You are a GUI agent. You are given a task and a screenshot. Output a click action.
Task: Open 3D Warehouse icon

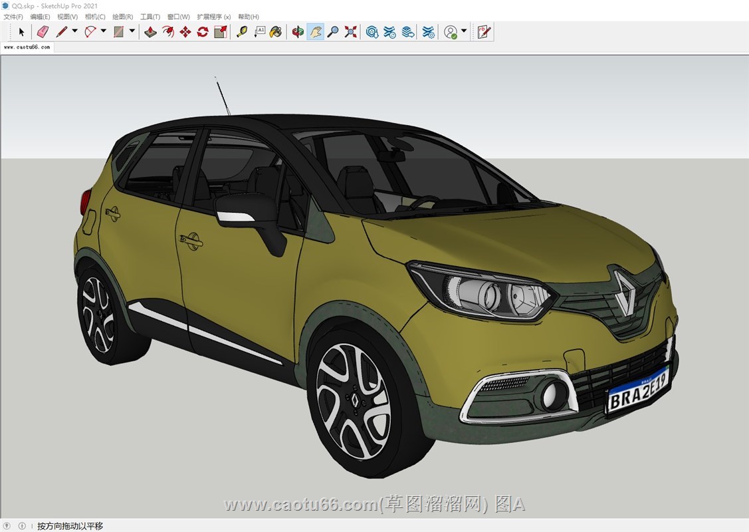pos(372,32)
